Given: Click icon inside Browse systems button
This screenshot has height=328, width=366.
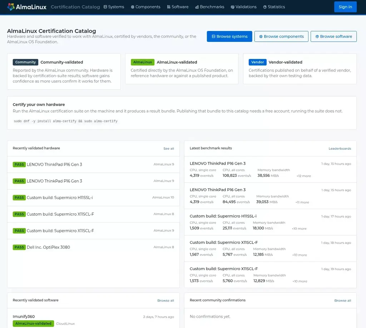Looking at the screenshot, I should click(x=213, y=36).
